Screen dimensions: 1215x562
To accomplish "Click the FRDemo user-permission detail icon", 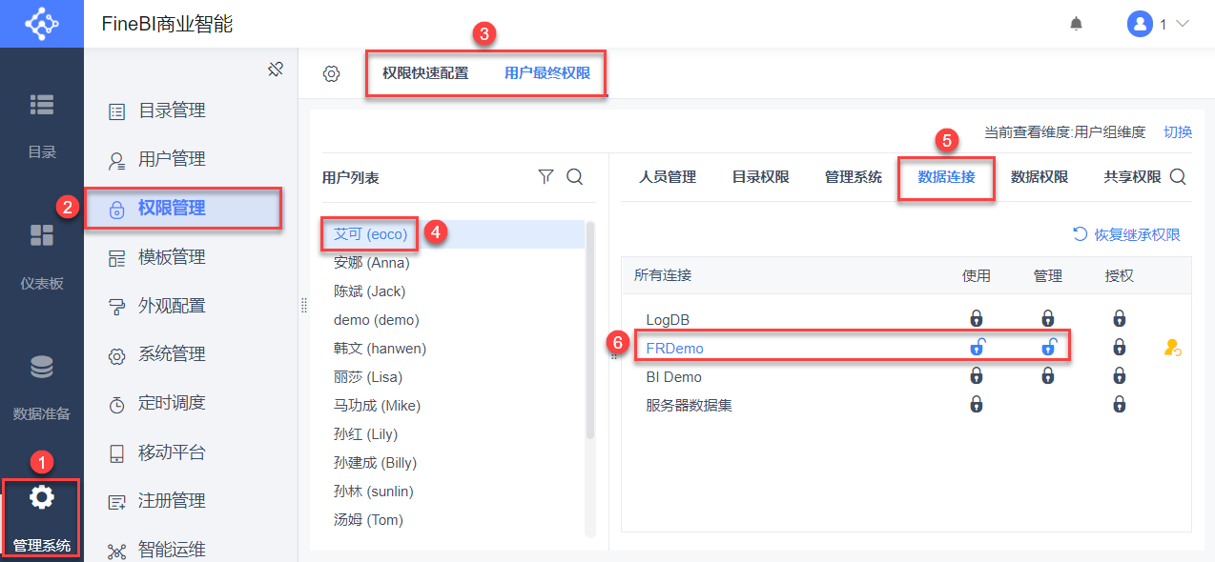I will (1172, 349).
